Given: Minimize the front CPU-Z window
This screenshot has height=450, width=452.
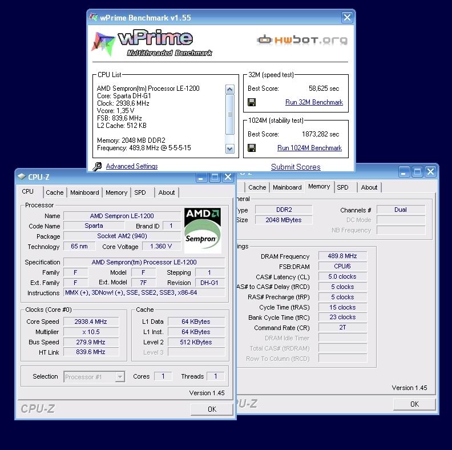Looking at the screenshot, I should tap(201, 177).
